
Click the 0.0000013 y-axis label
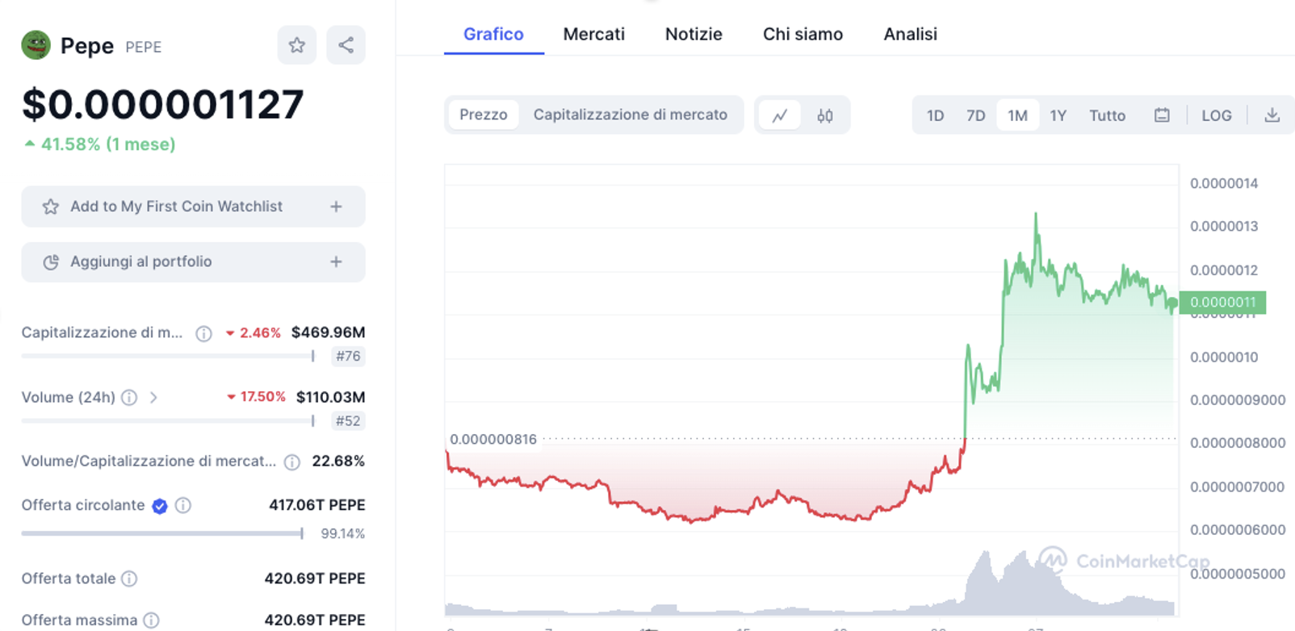(x=1224, y=227)
